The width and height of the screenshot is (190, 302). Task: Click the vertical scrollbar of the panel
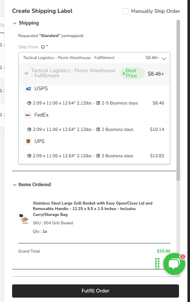pos(178,100)
